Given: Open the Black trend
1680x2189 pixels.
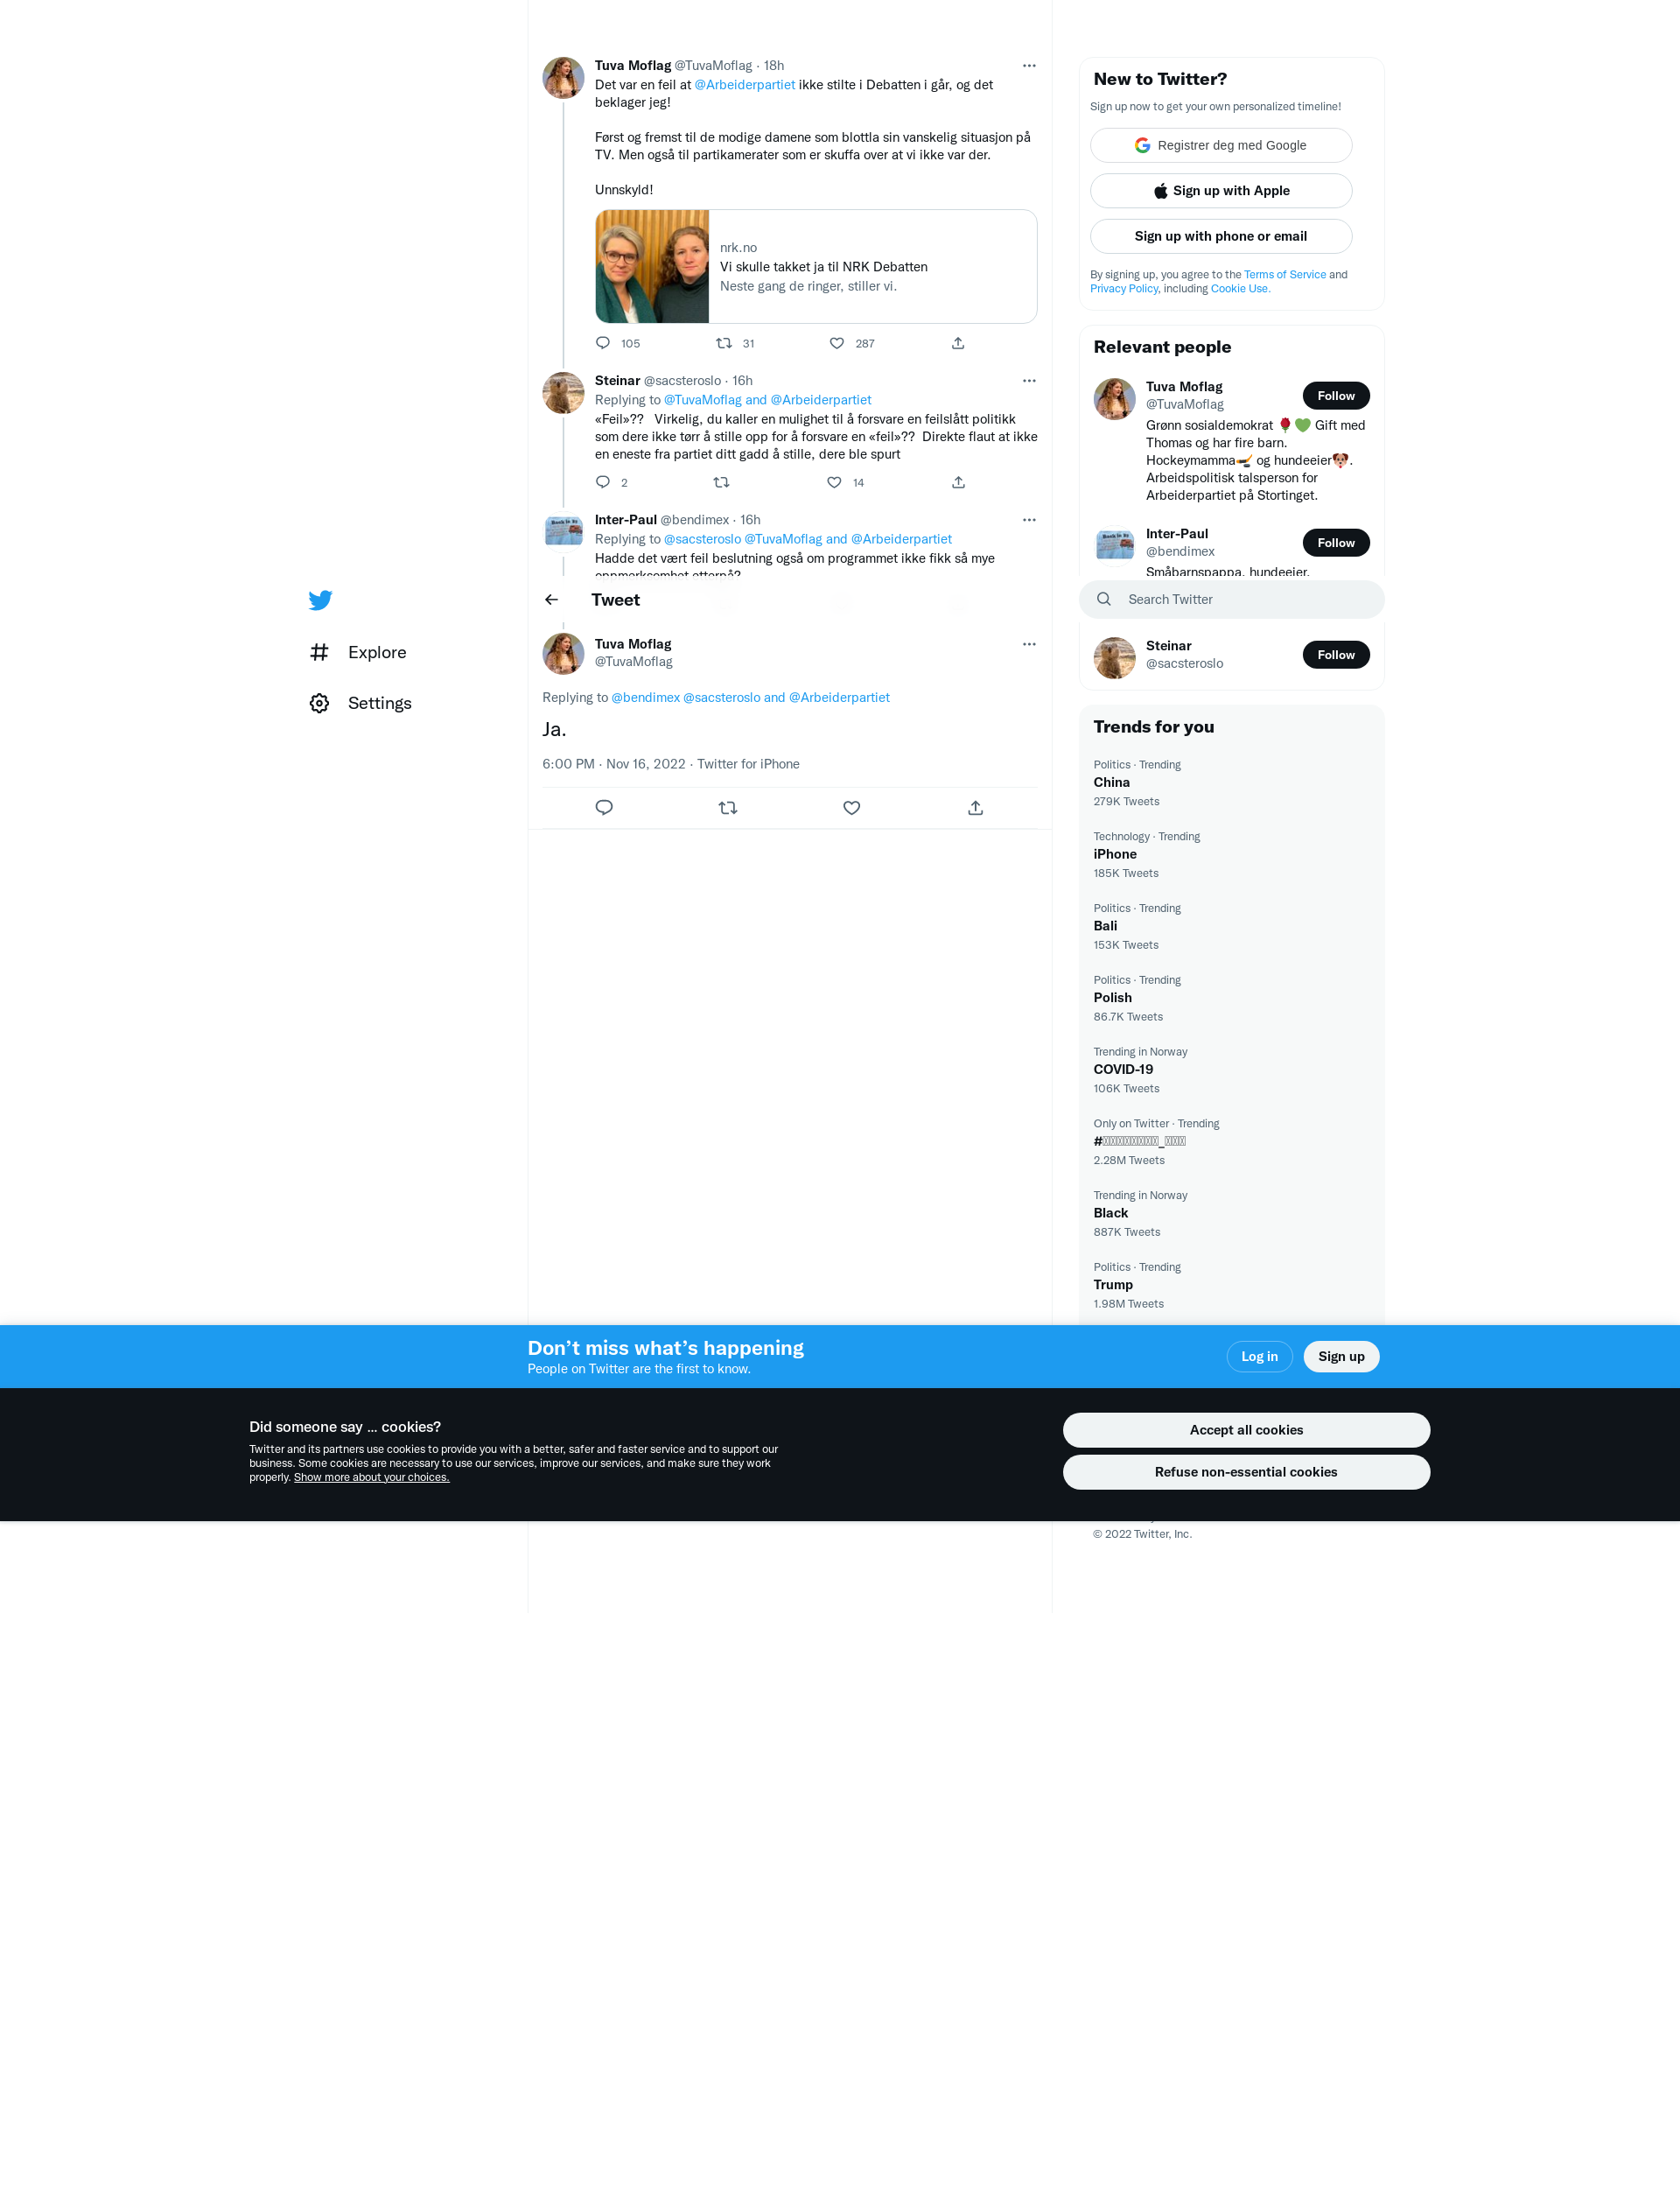Looking at the screenshot, I should click(x=1232, y=1214).
